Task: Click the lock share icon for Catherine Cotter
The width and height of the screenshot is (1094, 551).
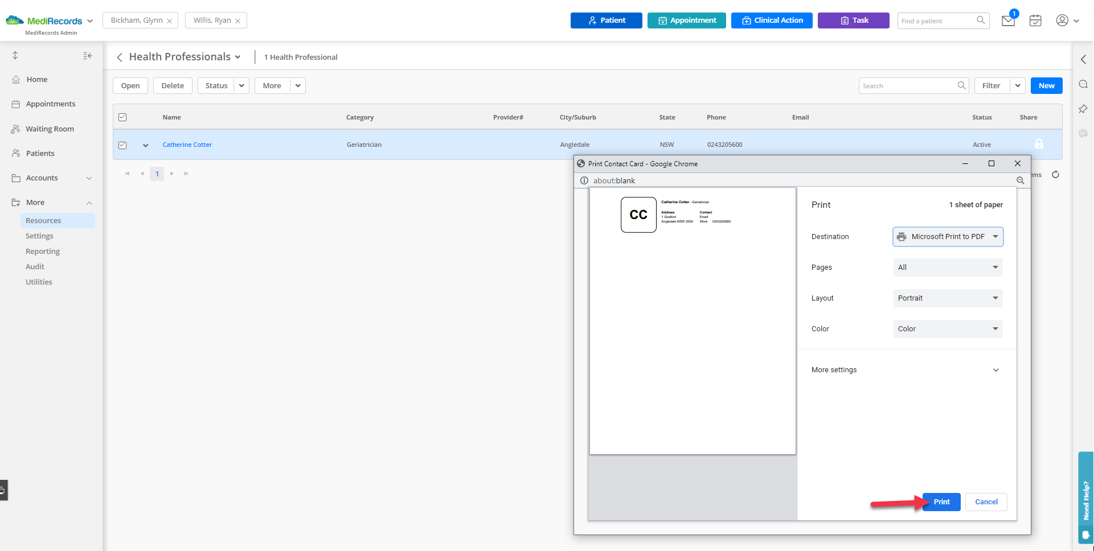Action: [x=1039, y=144]
